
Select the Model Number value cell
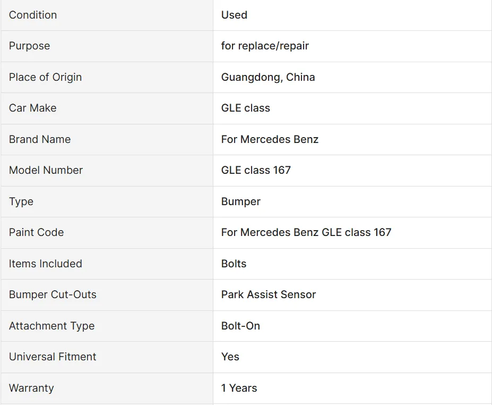256,170
